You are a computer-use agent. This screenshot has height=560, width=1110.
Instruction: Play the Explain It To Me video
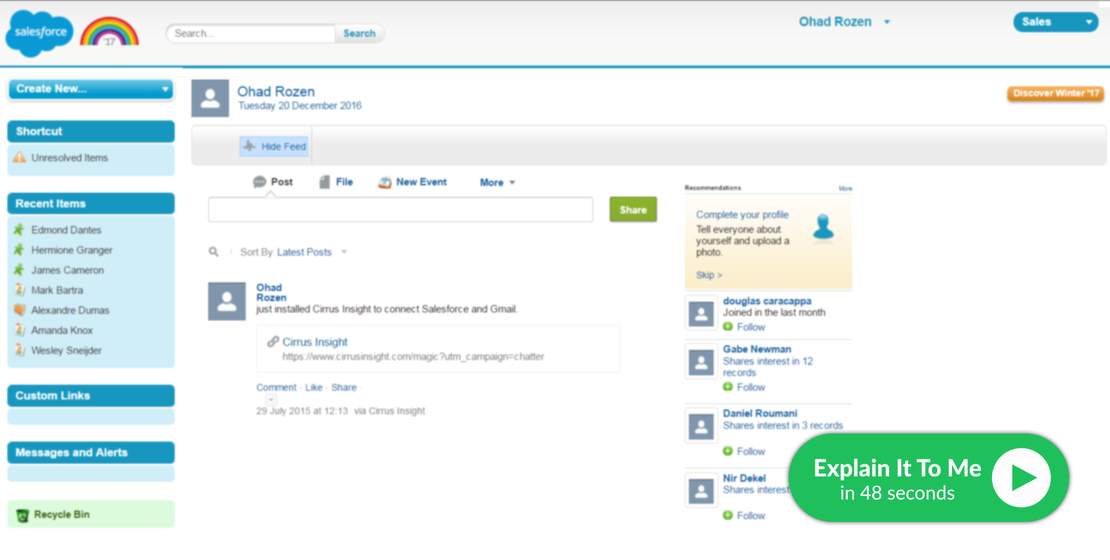click(1021, 478)
